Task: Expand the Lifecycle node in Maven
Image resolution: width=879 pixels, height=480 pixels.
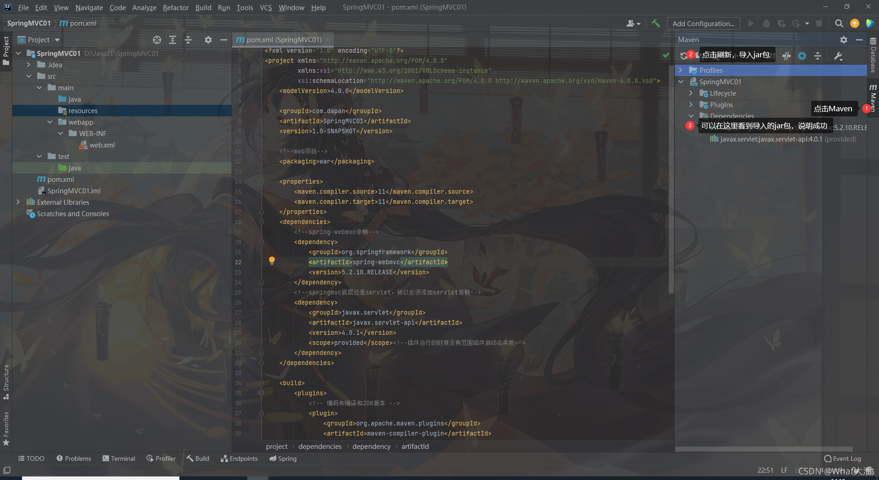Action: pos(691,93)
